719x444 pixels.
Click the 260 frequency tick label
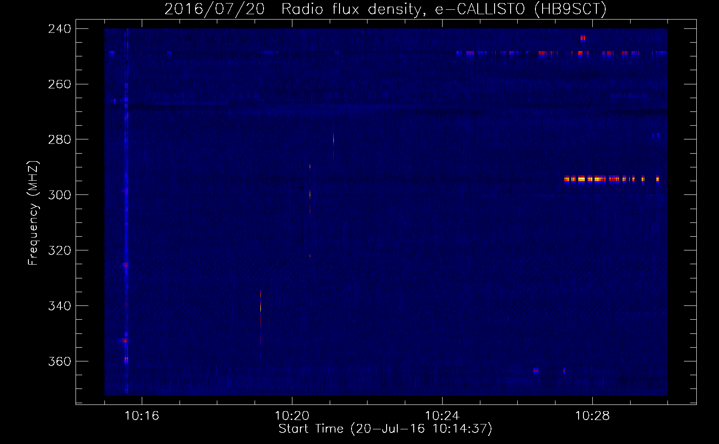point(60,84)
